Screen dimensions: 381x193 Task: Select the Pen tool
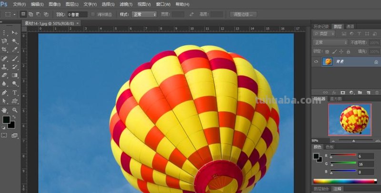click(x=5, y=92)
